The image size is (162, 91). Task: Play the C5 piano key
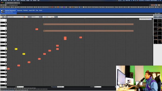(3, 47)
